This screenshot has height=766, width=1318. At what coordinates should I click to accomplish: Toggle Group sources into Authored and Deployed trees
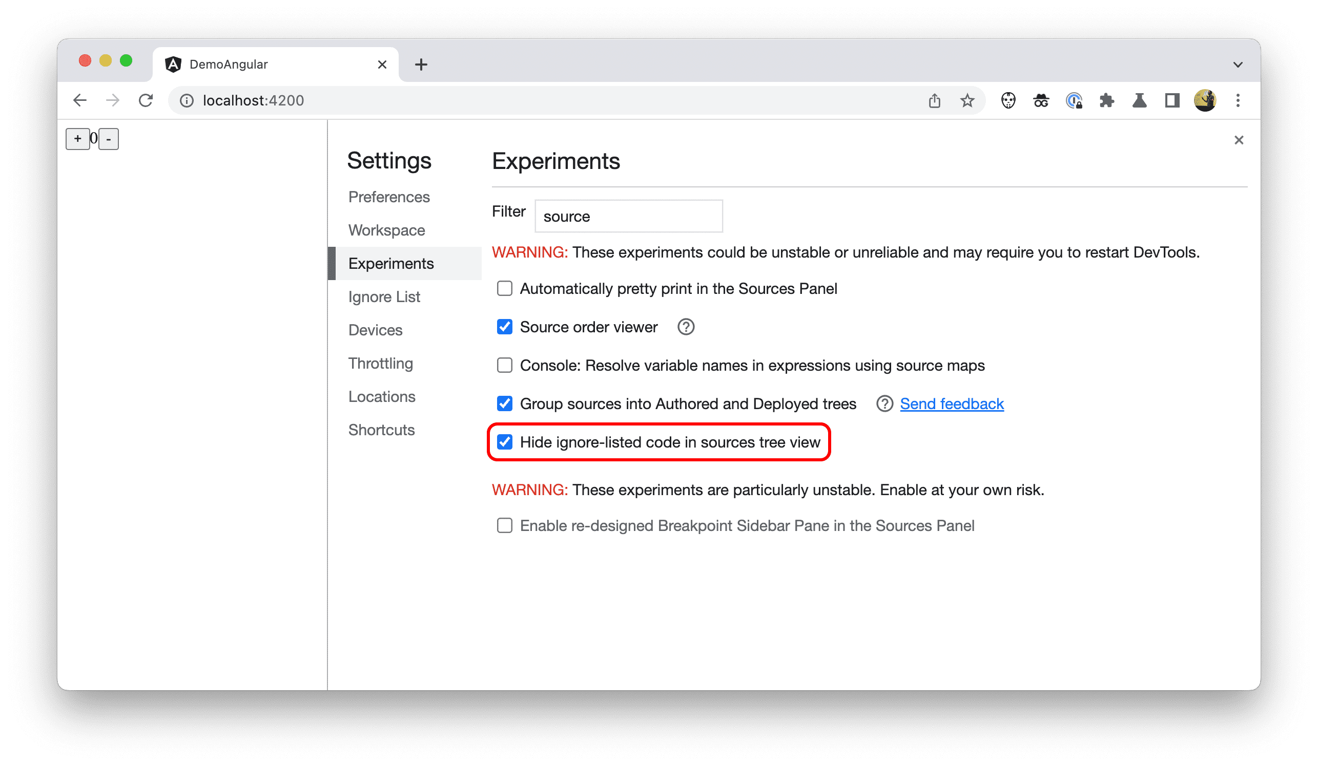pyautogui.click(x=504, y=403)
